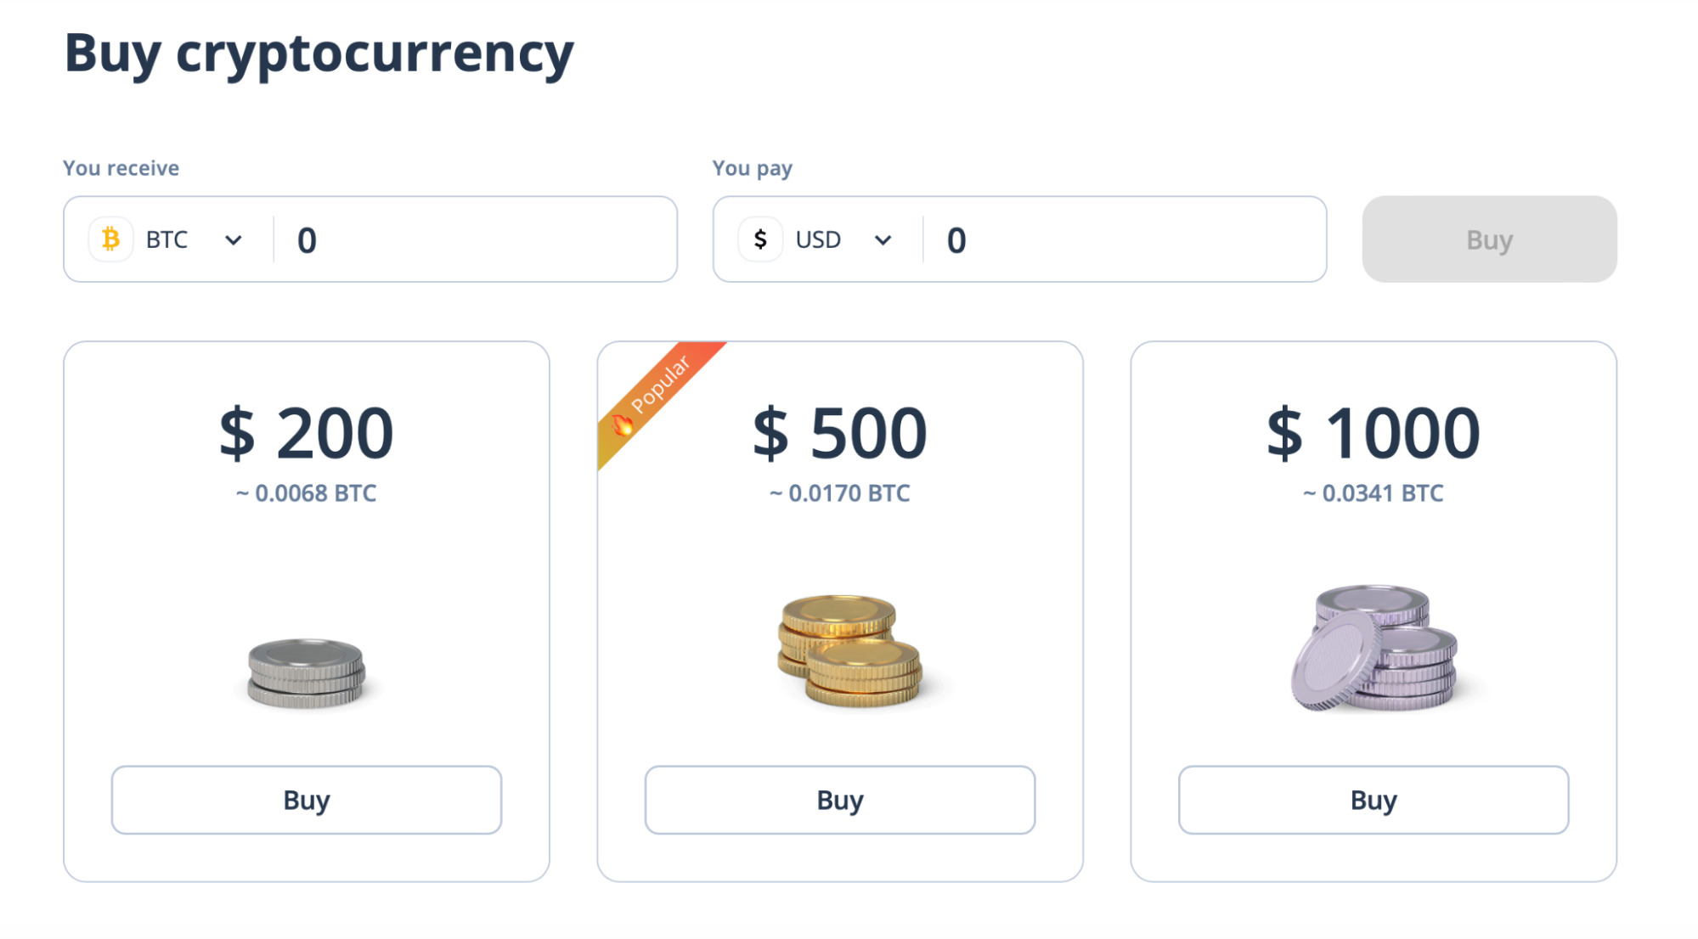
Task: Click the gray Buy button at top
Action: pyautogui.click(x=1489, y=239)
